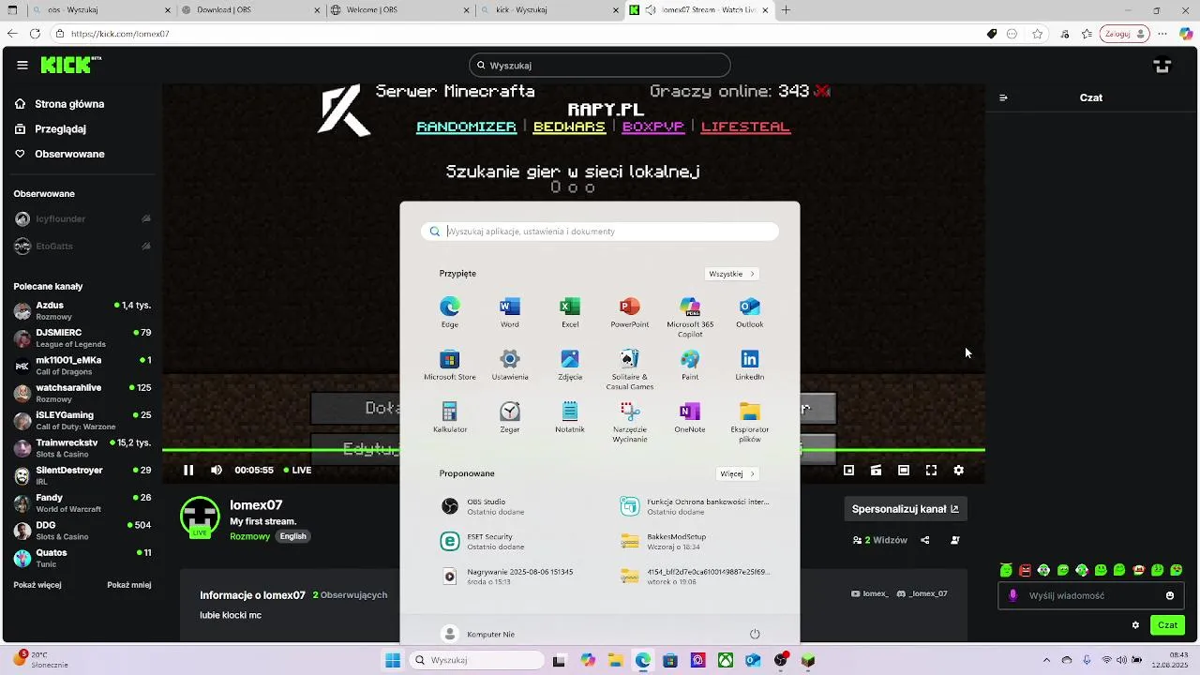This screenshot has width=1200, height=675.
Task: Open PowerPoint pinned app
Action: 630,312
